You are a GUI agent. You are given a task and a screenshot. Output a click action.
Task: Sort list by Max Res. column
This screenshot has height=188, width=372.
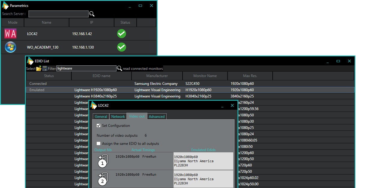250,76
